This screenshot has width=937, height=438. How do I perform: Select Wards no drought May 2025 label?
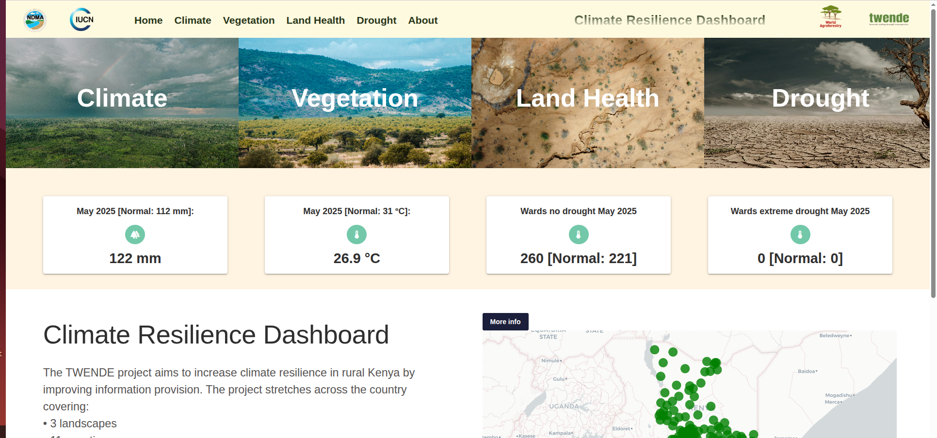point(579,211)
